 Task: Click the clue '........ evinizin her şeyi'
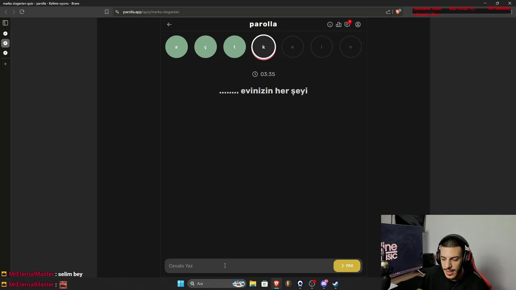coord(263,91)
